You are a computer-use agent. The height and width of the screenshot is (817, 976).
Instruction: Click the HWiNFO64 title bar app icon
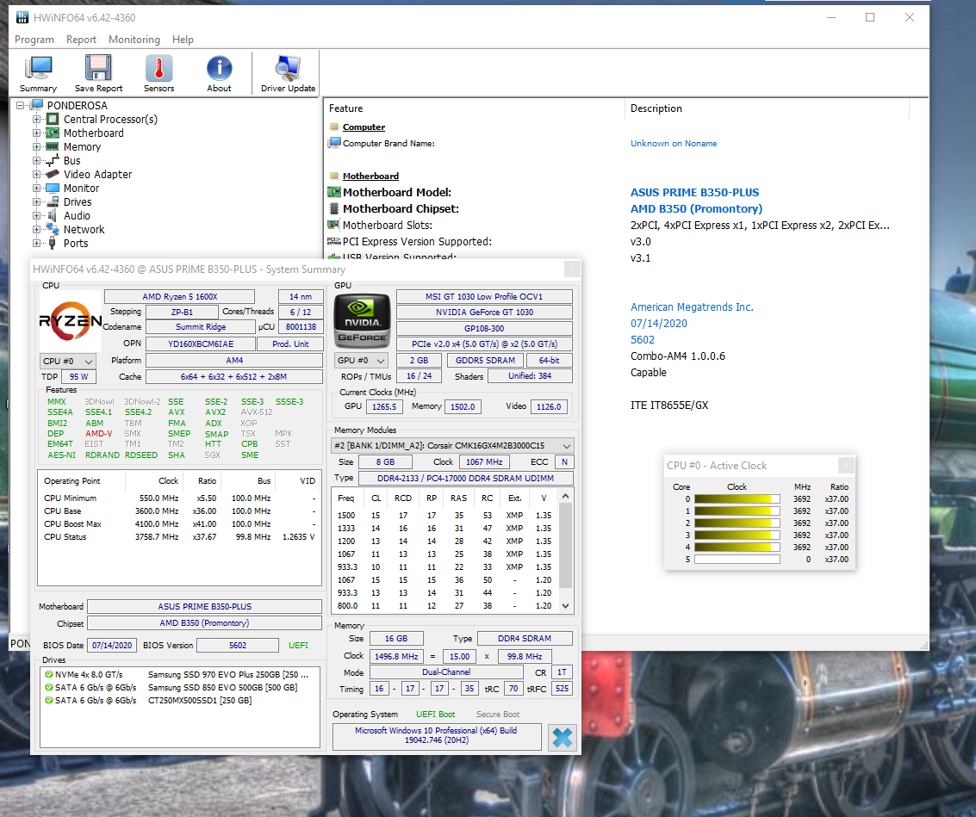click(x=22, y=17)
